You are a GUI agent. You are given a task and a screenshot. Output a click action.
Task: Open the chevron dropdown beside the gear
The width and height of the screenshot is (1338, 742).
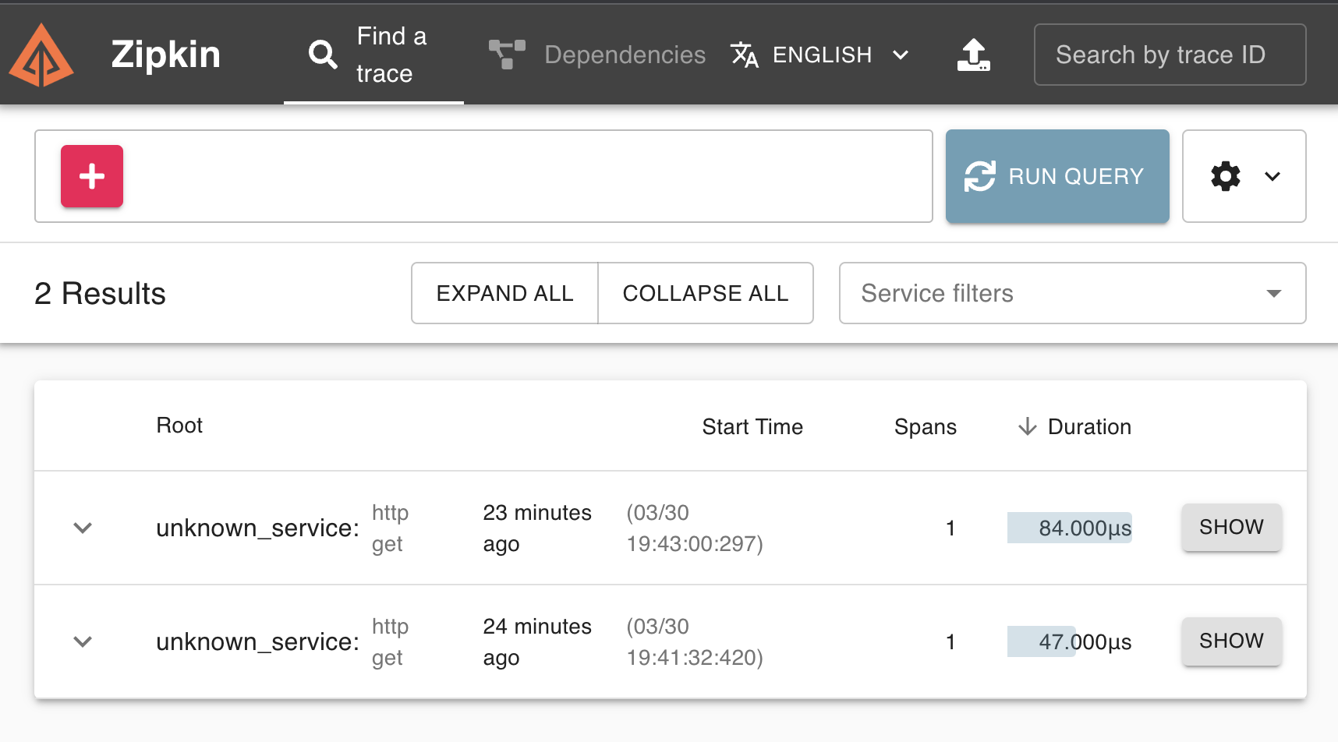pos(1272,176)
